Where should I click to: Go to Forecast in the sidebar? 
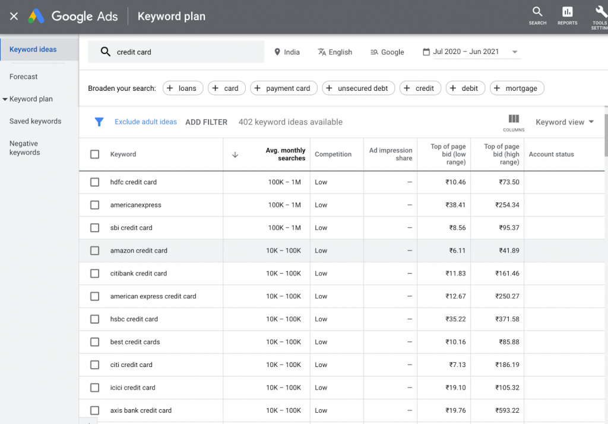(x=24, y=77)
